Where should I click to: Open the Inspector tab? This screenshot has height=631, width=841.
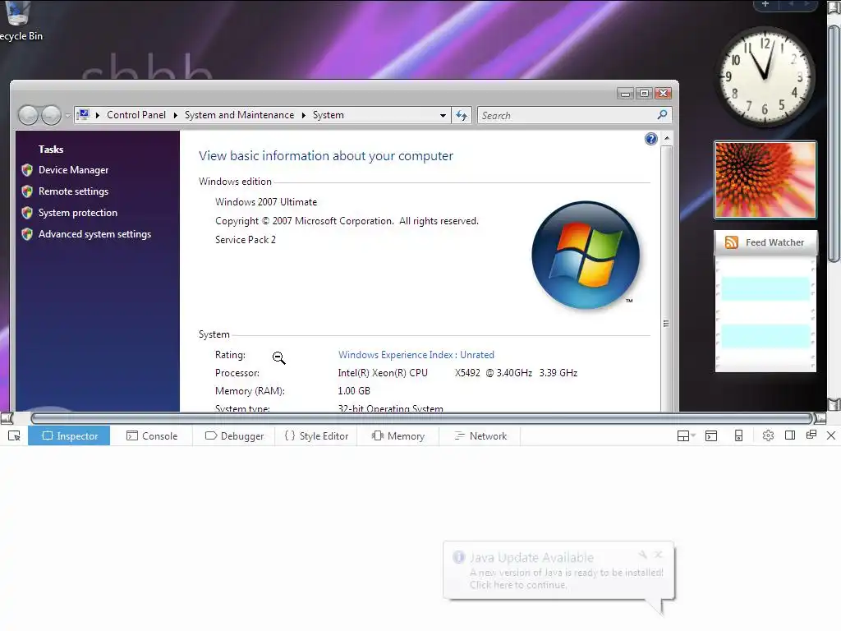point(69,435)
